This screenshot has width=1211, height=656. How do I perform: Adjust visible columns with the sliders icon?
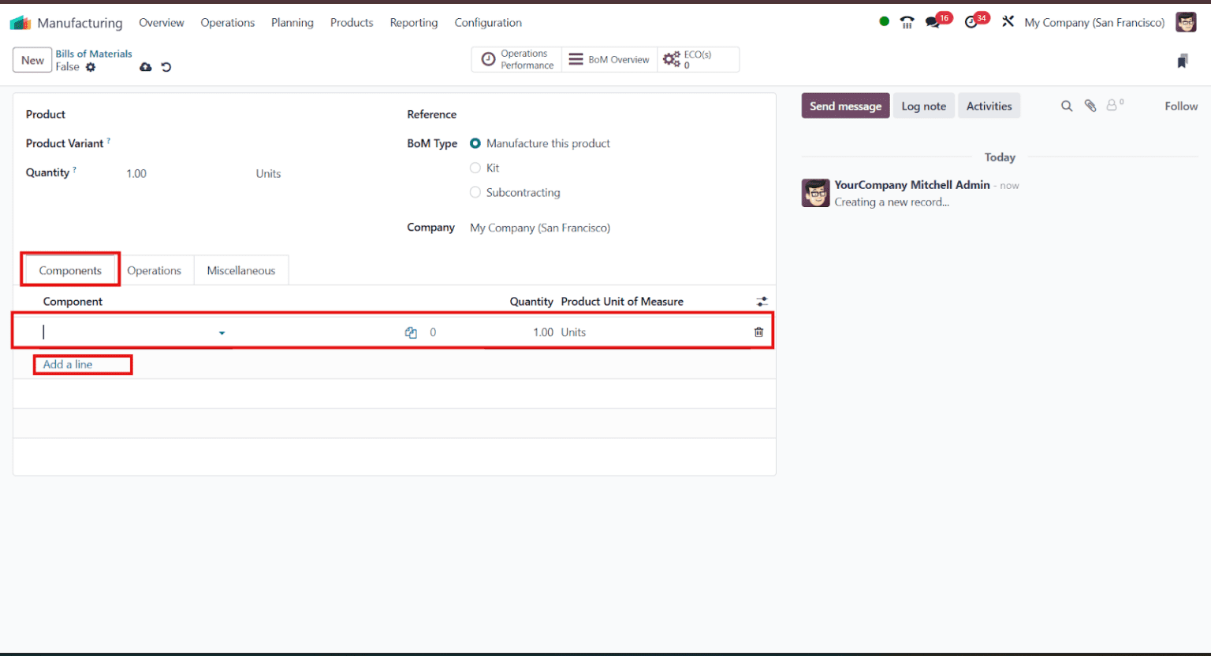coord(762,301)
